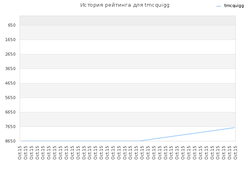Click the last Oct.15 x-axis label
The image size is (251, 188).
point(235,153)
